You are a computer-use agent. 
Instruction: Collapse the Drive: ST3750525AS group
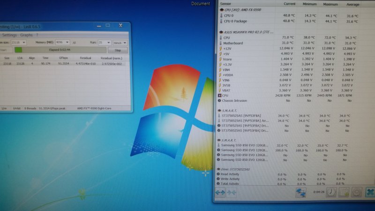coord(218,169)
